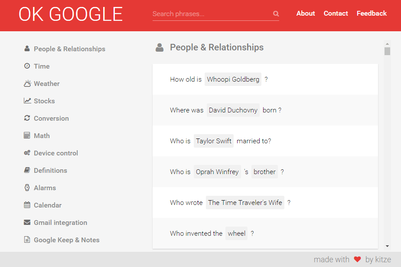401x267 pixels.
Task: Click the Gmail integration envelope icon
Action: pos(27,222)
